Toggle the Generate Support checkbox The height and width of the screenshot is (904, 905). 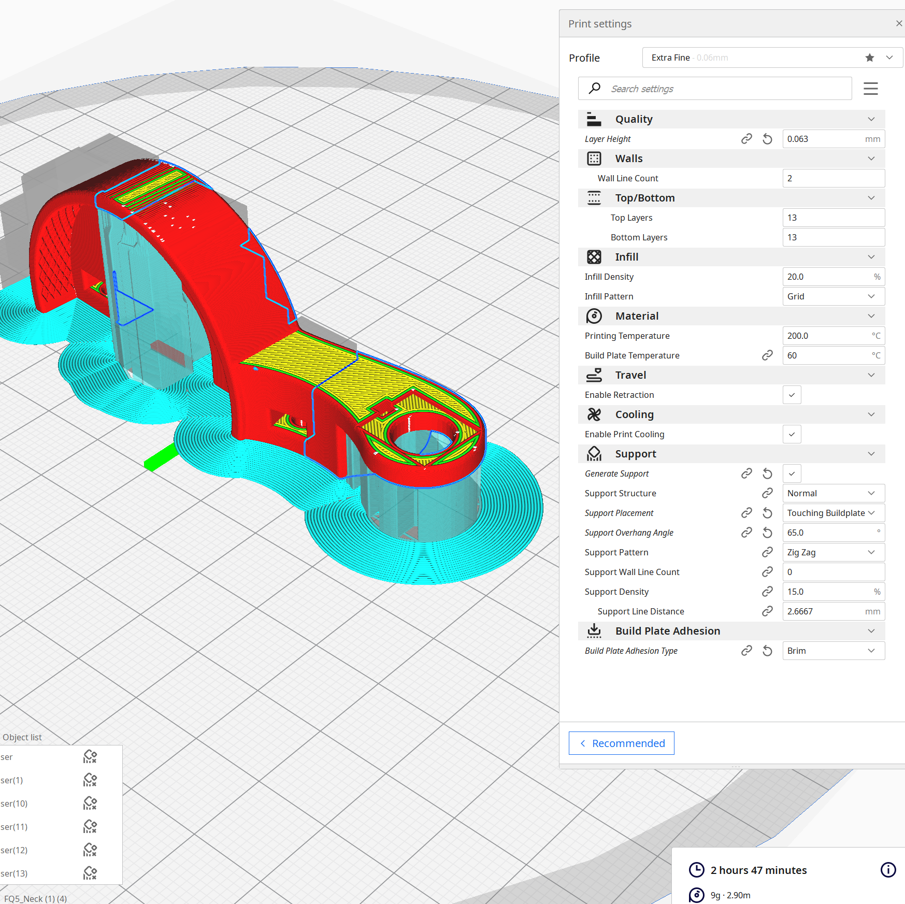pyautogui.click(x=792, y=473)
